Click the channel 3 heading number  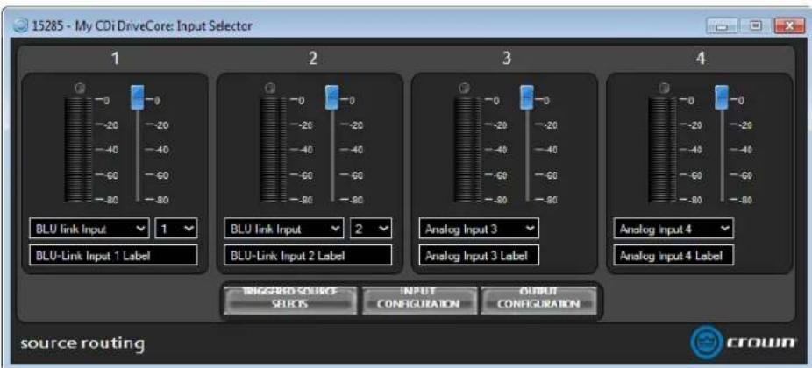click(507, 58)
